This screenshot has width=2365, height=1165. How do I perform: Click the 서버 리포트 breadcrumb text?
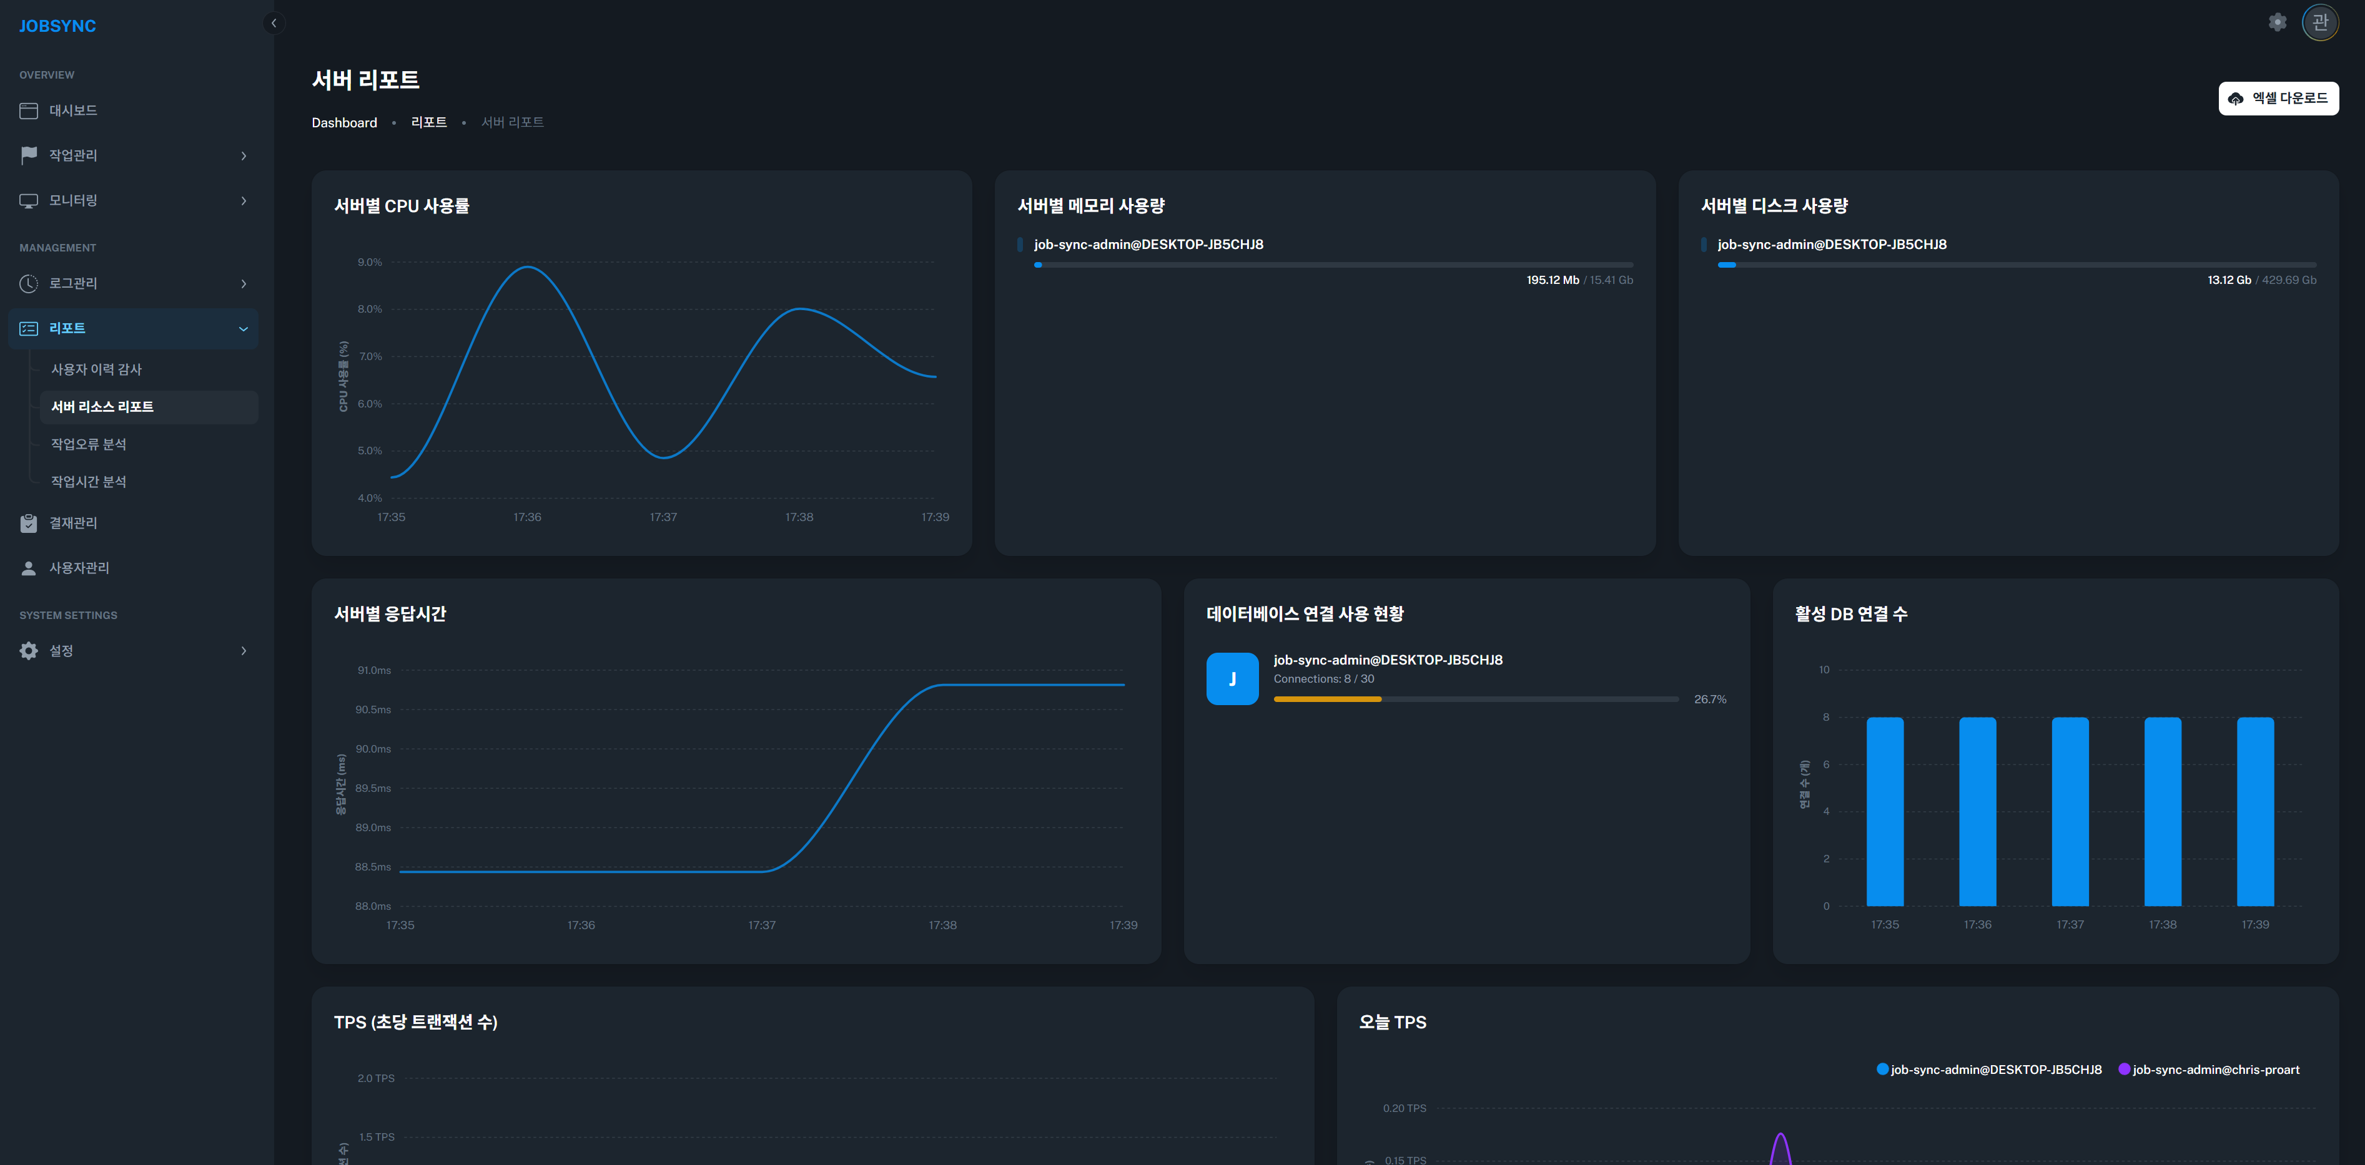click(x=512, y=122)
